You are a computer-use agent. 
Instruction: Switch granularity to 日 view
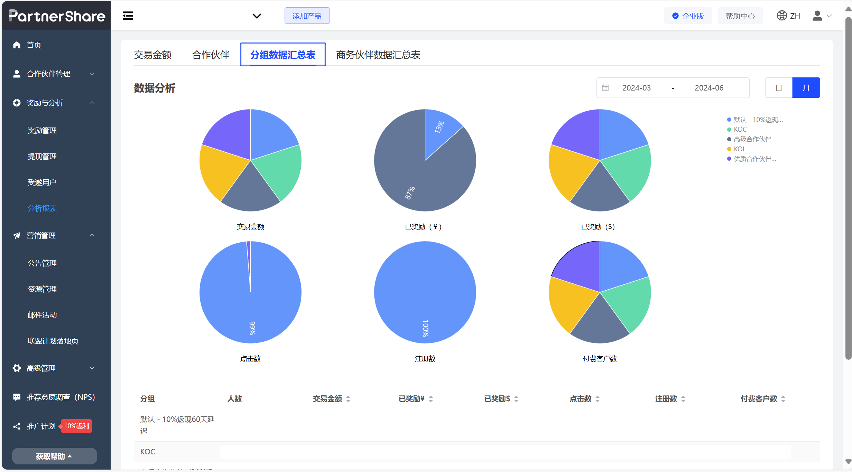pos(779,88)
